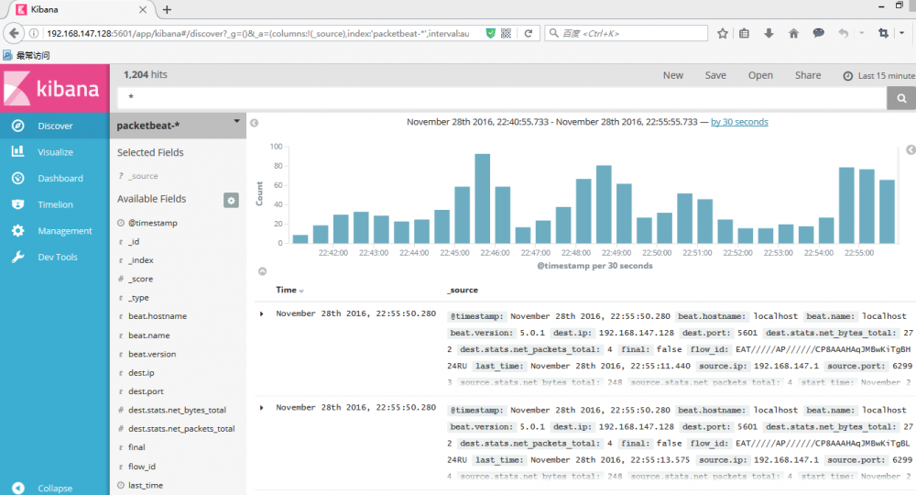The width and height of the screenshot is (916, 495).
Task: Select the beat.version available field
Action: (x=152, y=354)
